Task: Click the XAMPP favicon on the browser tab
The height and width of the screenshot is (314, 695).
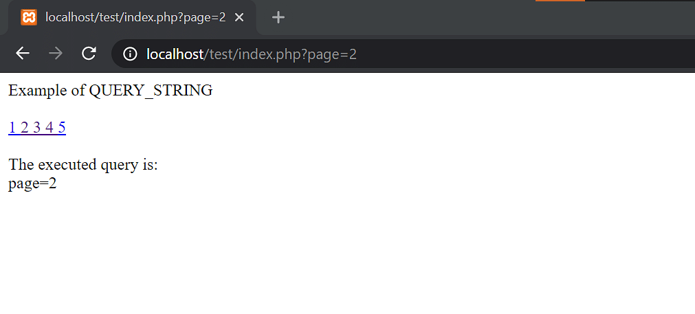Action: pos(29,17)
